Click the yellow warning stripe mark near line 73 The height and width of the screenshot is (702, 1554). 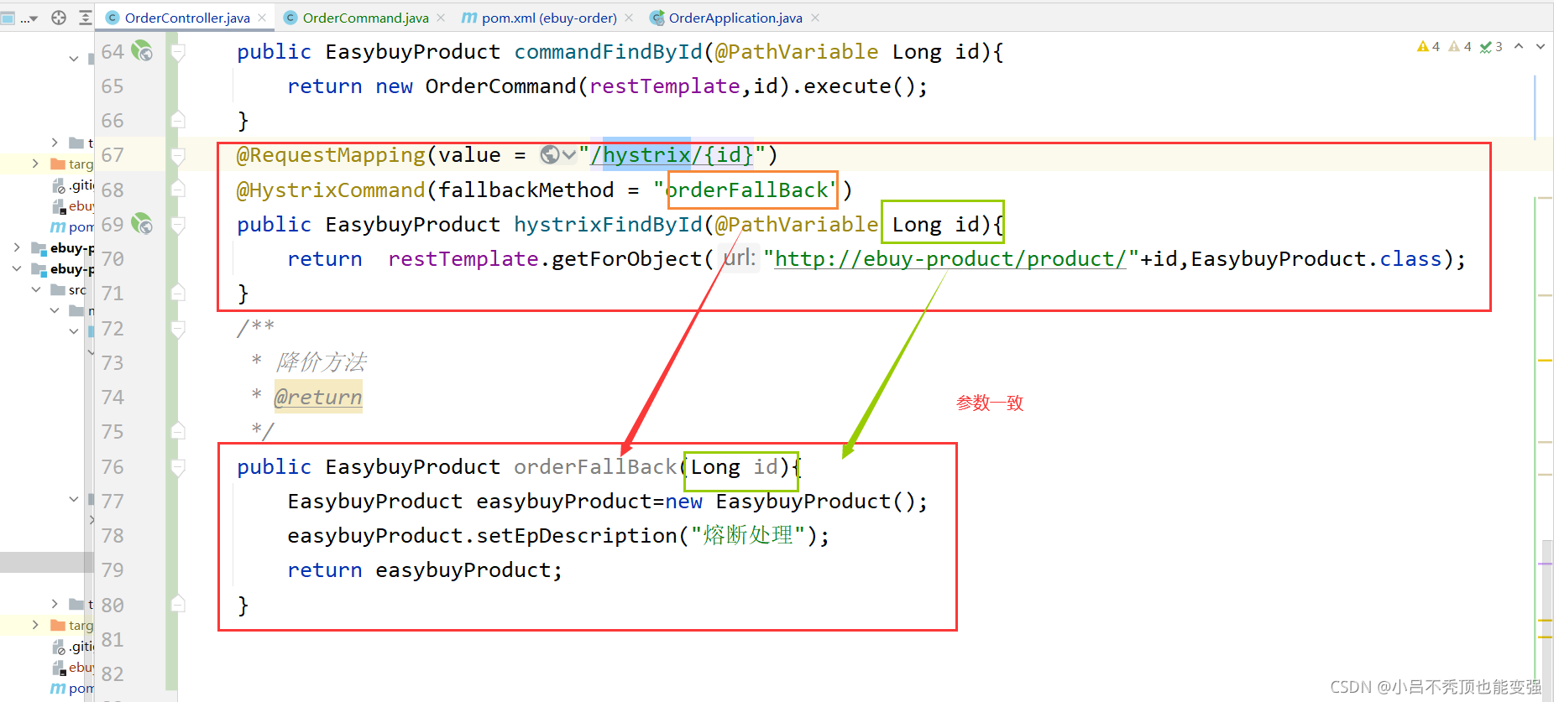[1545, 361]
